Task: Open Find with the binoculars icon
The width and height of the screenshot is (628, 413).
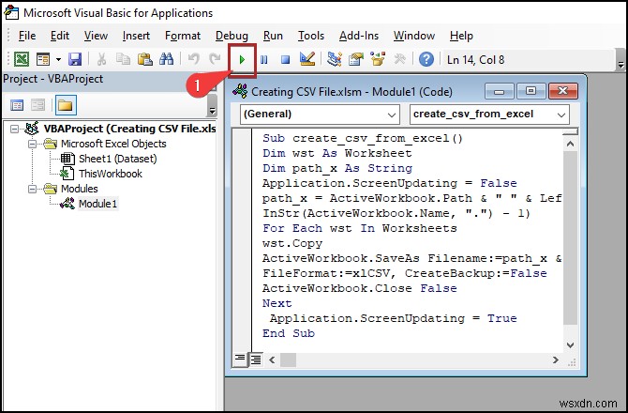Action: 166,59
